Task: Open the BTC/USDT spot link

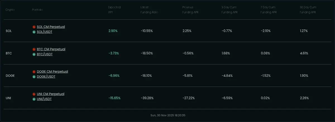Action: point(45,54)
